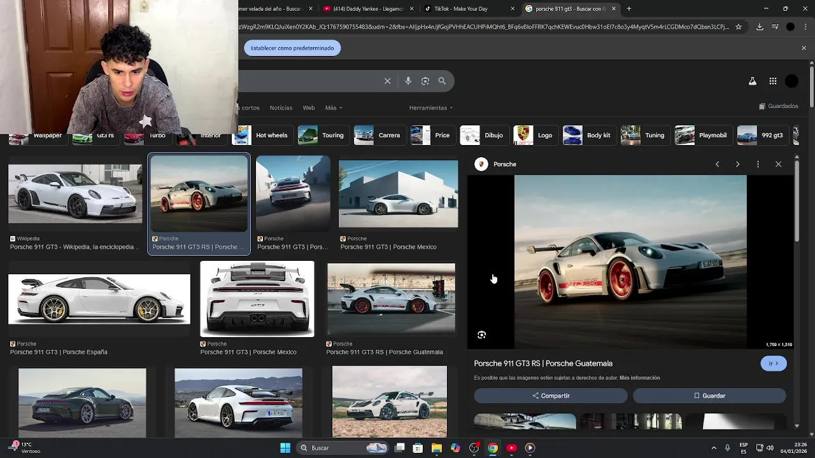The width and height of the screenshot is (815, 458).
Task: Close the image preview panel
Action: tap(778, 164)
